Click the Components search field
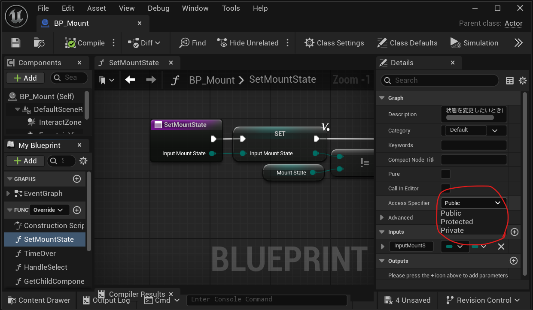 (x=69, y=78)
